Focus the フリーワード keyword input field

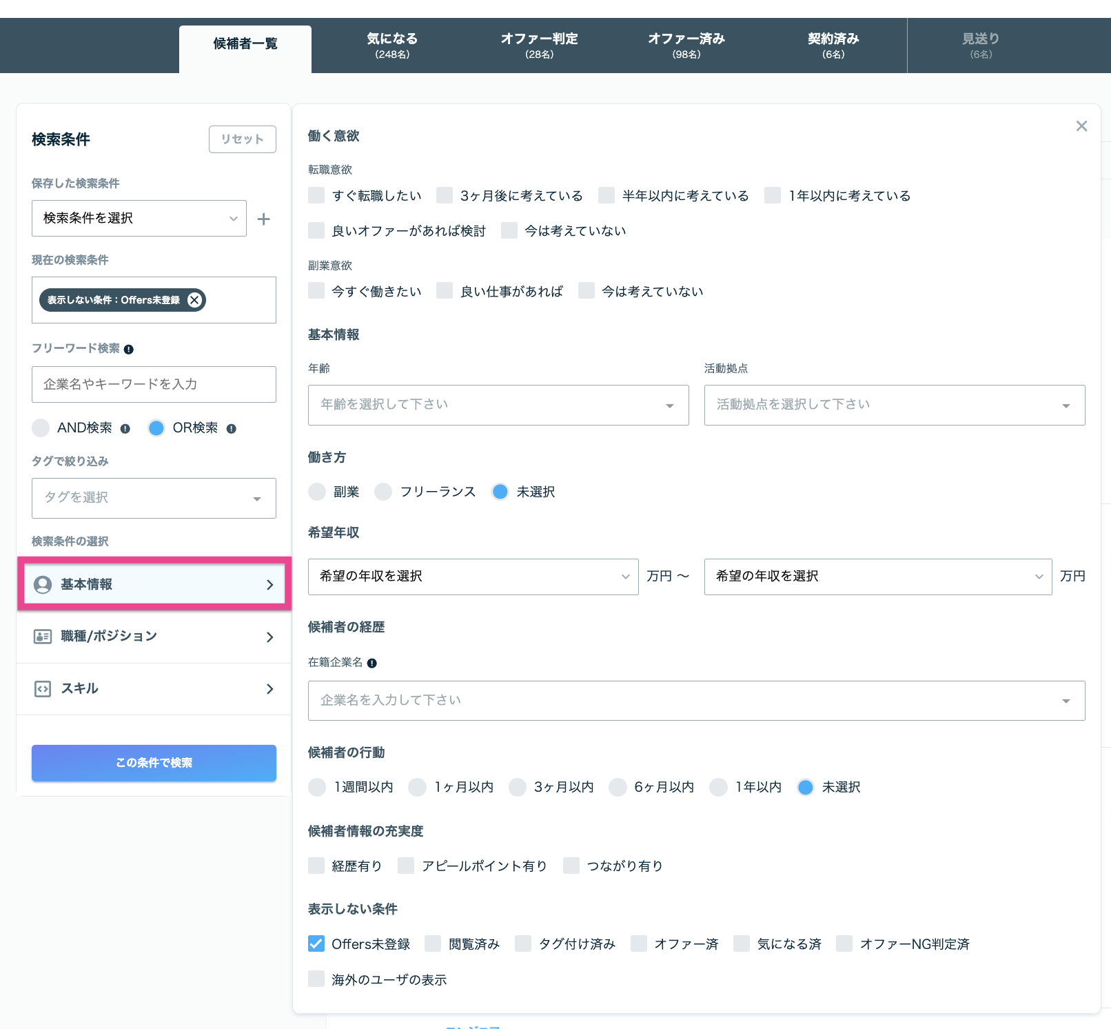click(x=154, y=385)
